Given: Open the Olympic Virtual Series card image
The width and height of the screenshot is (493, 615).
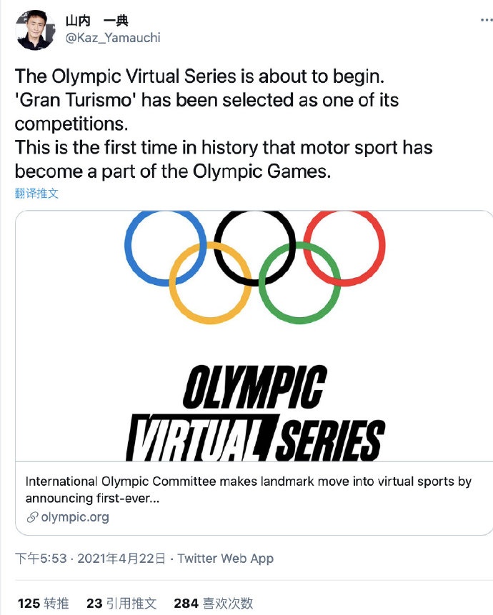Looking at the screenshot, I should [246, 336].
